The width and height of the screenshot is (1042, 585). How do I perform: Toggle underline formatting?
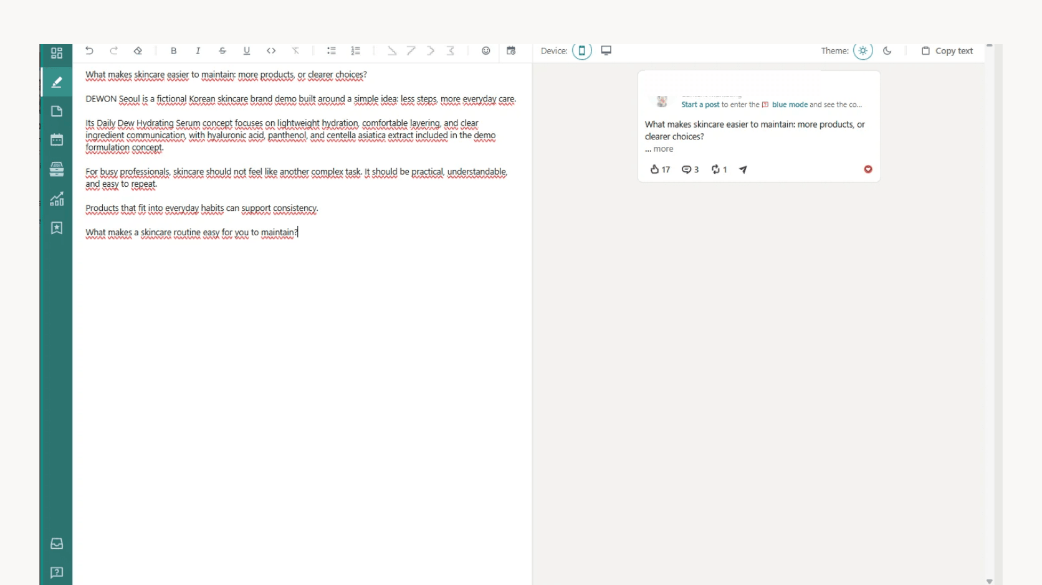247,51
